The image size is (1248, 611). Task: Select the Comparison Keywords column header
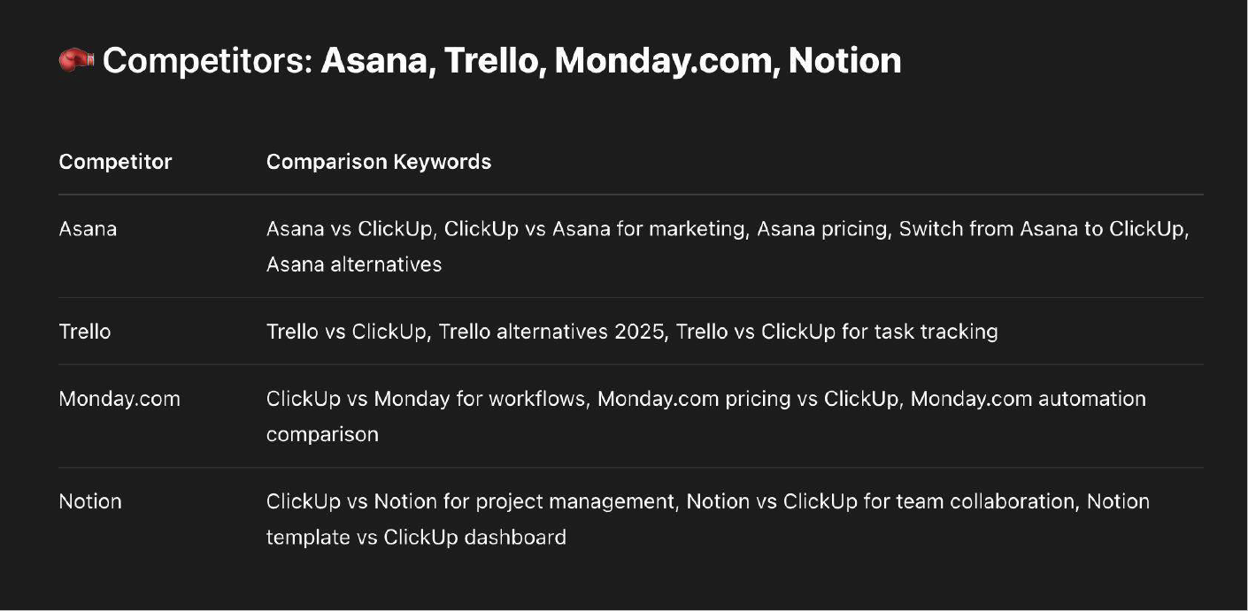tap(379, 162)
